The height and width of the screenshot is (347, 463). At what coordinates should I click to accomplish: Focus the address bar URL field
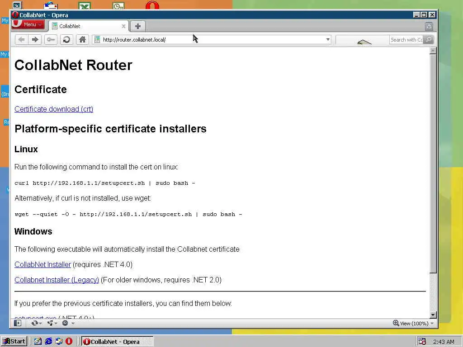coord(211,40)
